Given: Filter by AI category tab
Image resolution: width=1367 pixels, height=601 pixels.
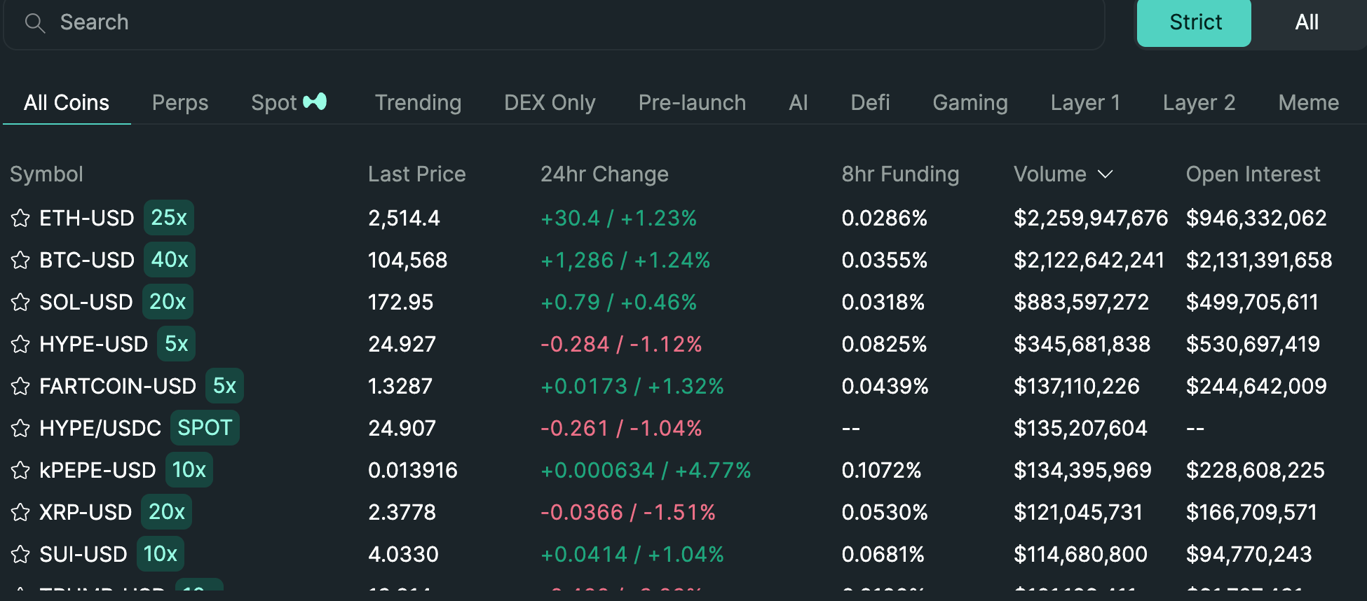Looking at the screenshot, I should 798,102.
